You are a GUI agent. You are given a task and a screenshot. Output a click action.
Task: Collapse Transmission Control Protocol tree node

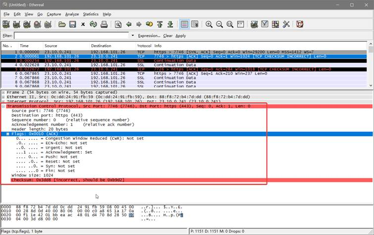tap(3, 106)
